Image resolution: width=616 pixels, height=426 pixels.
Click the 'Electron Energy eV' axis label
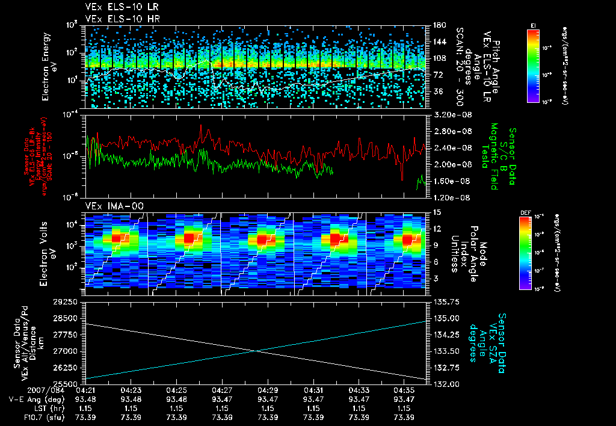coord(49,67)
